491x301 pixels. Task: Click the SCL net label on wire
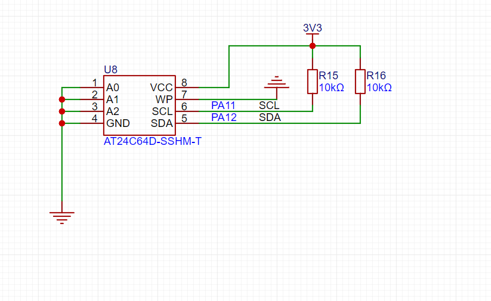269,105
